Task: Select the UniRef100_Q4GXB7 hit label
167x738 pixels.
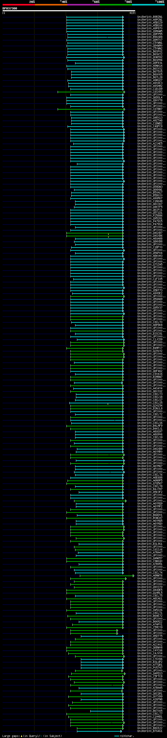Action: coord(150,233)
